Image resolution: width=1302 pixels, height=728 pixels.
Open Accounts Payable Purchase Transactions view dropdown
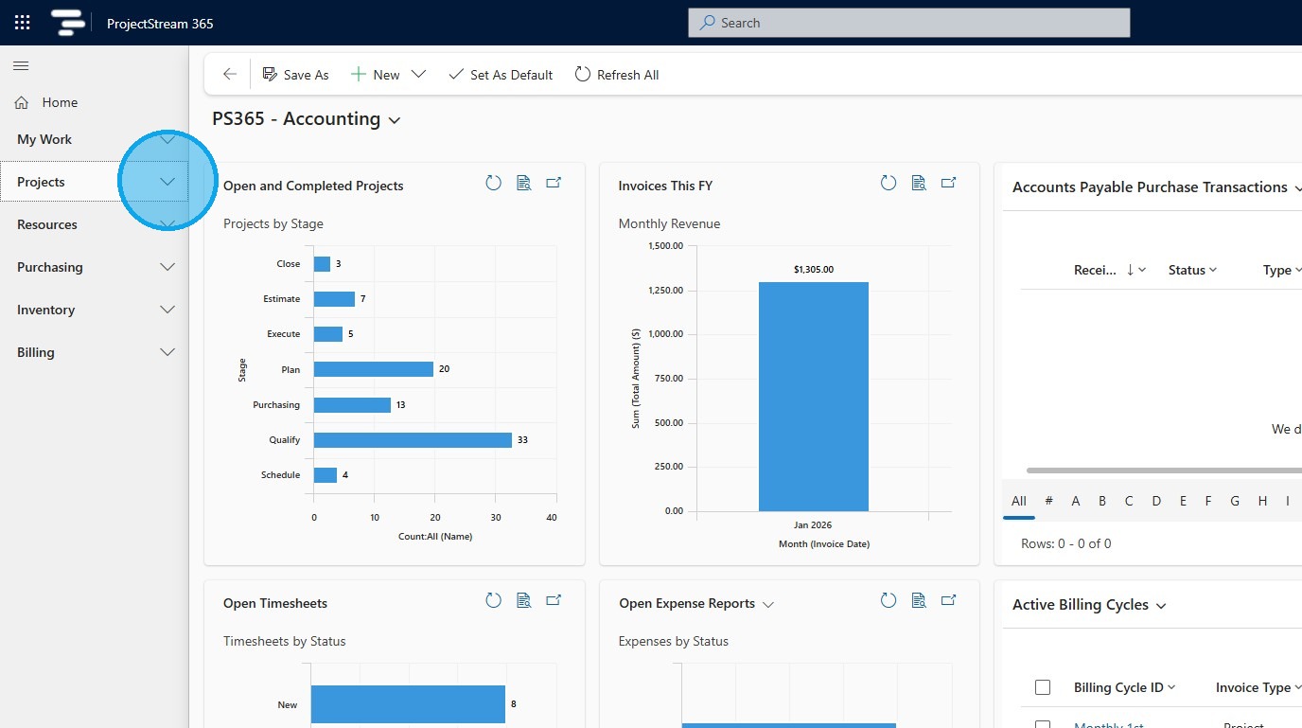[1294, 187]
